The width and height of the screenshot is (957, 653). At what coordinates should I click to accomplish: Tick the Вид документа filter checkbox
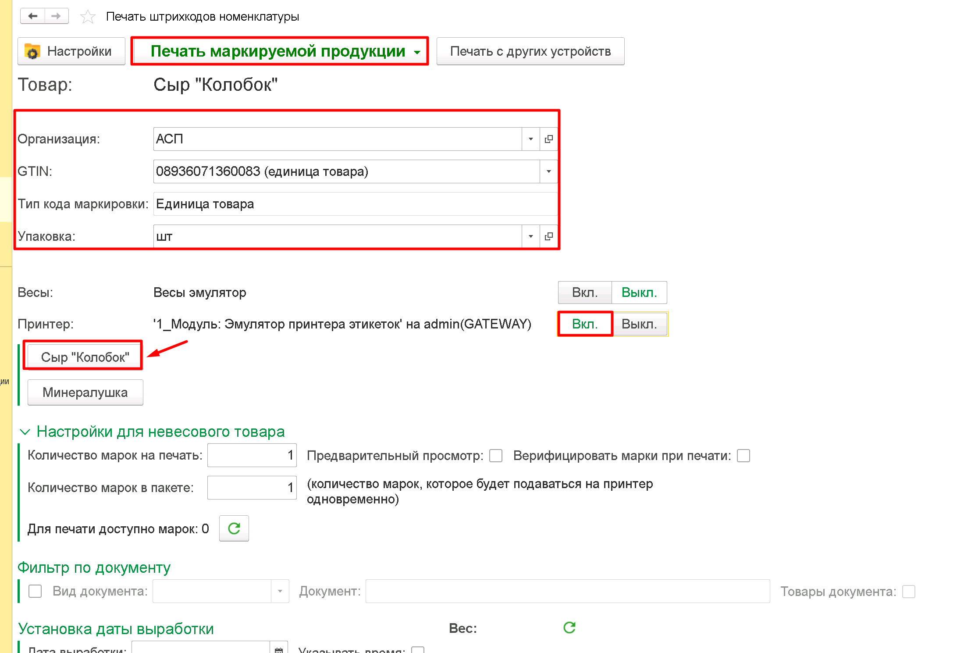35,591
